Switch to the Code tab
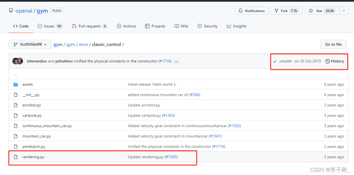The width and height of the screenshot is (354, 175). coord(21,26)
